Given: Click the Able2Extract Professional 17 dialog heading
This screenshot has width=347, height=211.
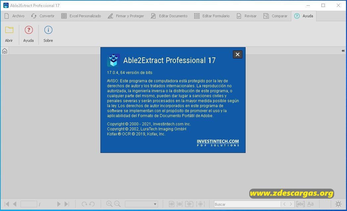Looking at the screenshot, I should [169, 60].
